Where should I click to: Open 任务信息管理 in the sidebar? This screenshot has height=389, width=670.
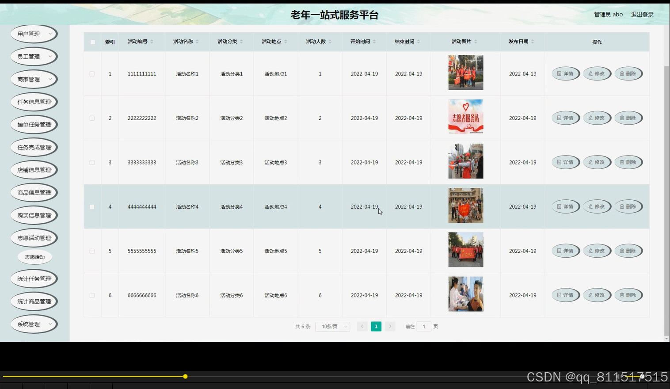34,102
